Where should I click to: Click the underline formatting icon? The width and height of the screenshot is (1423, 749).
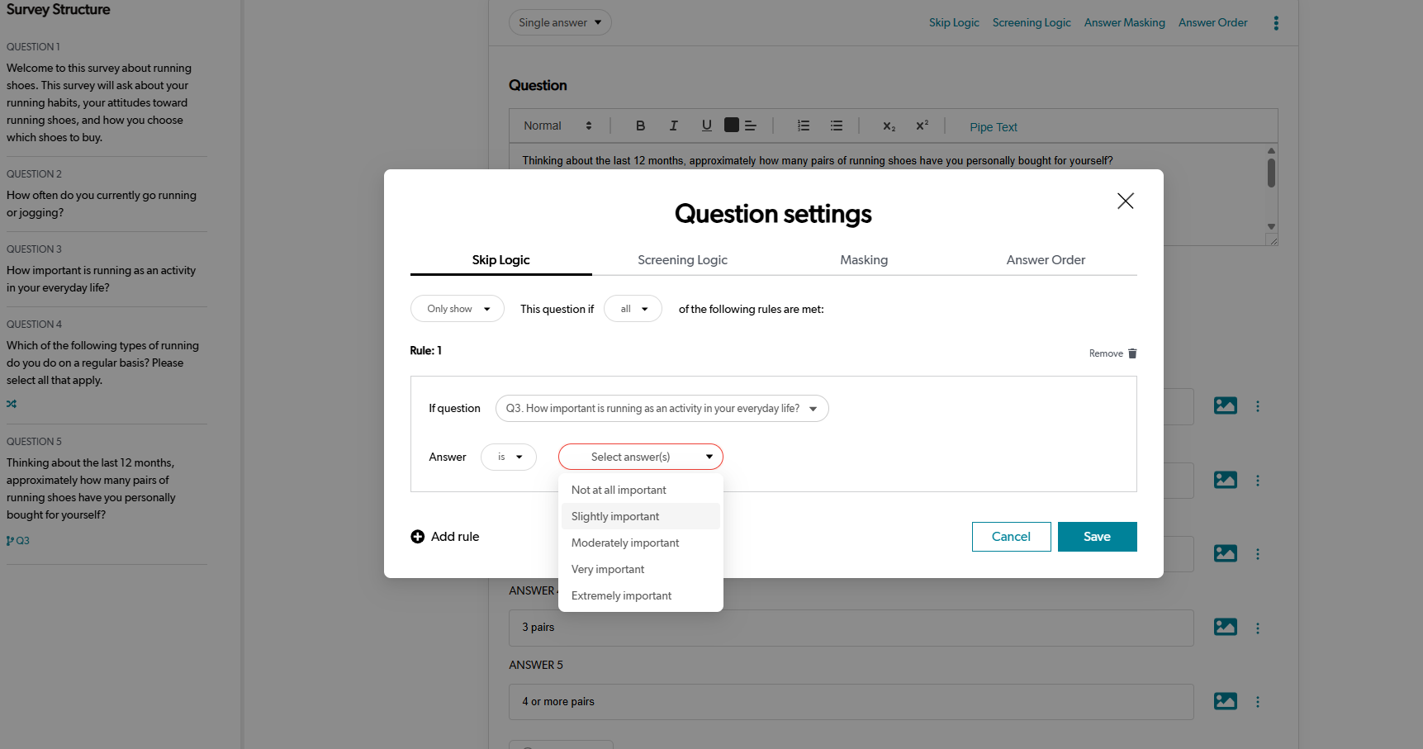706,126
